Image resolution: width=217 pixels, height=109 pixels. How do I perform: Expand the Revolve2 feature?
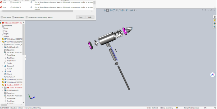click(3, 66)
